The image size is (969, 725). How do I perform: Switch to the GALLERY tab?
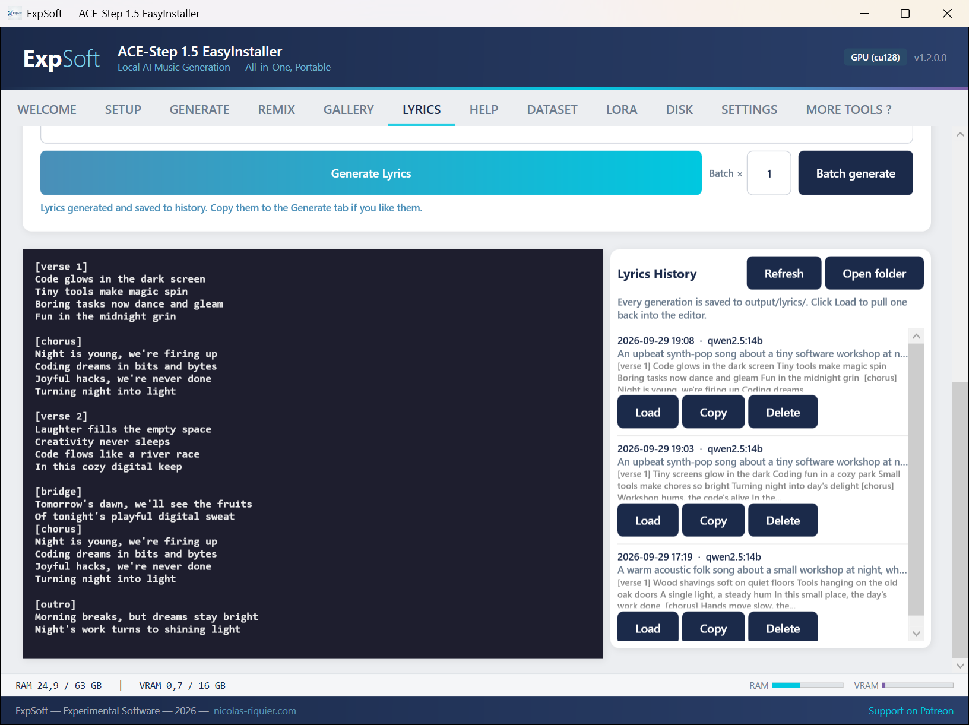click(x=349, y=109)
